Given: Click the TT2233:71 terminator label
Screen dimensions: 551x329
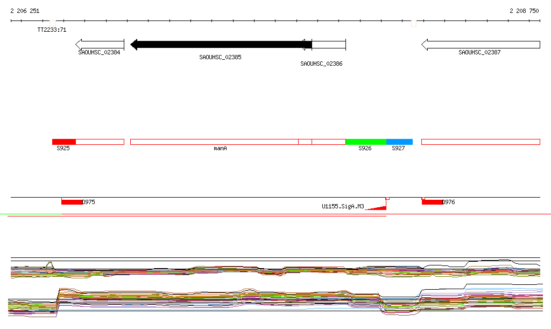Looking at the screenshot, I should pyautogui.click(x=52, y=30).
